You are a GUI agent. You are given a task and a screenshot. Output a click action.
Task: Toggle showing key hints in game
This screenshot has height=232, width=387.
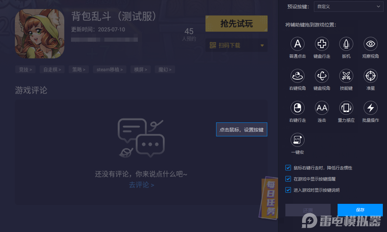[x=288, y=179]
